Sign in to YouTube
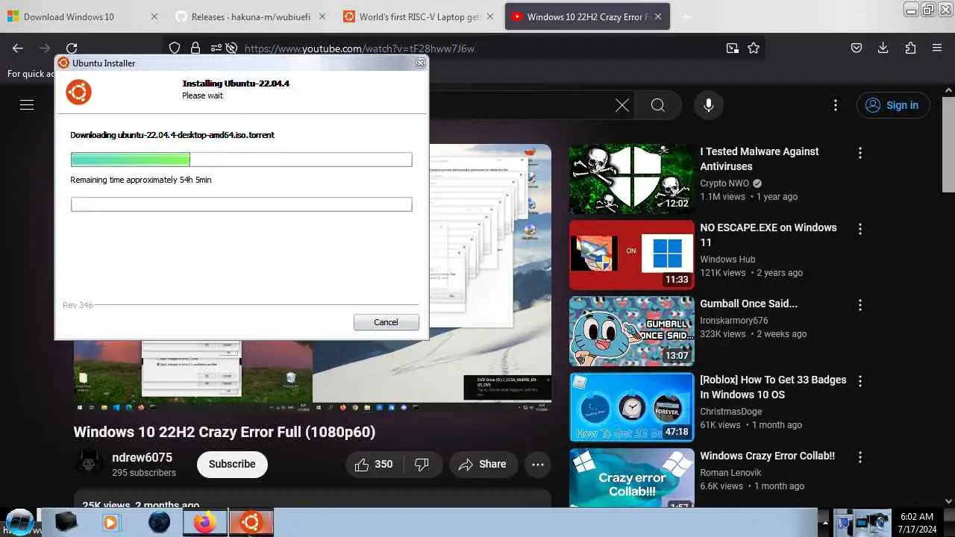This screenshot has height=537, width=955. 892,105
